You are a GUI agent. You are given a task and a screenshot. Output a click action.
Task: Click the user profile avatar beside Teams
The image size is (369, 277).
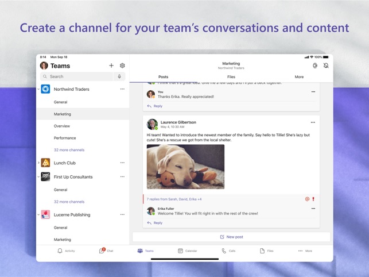click(x=44, y=66)
